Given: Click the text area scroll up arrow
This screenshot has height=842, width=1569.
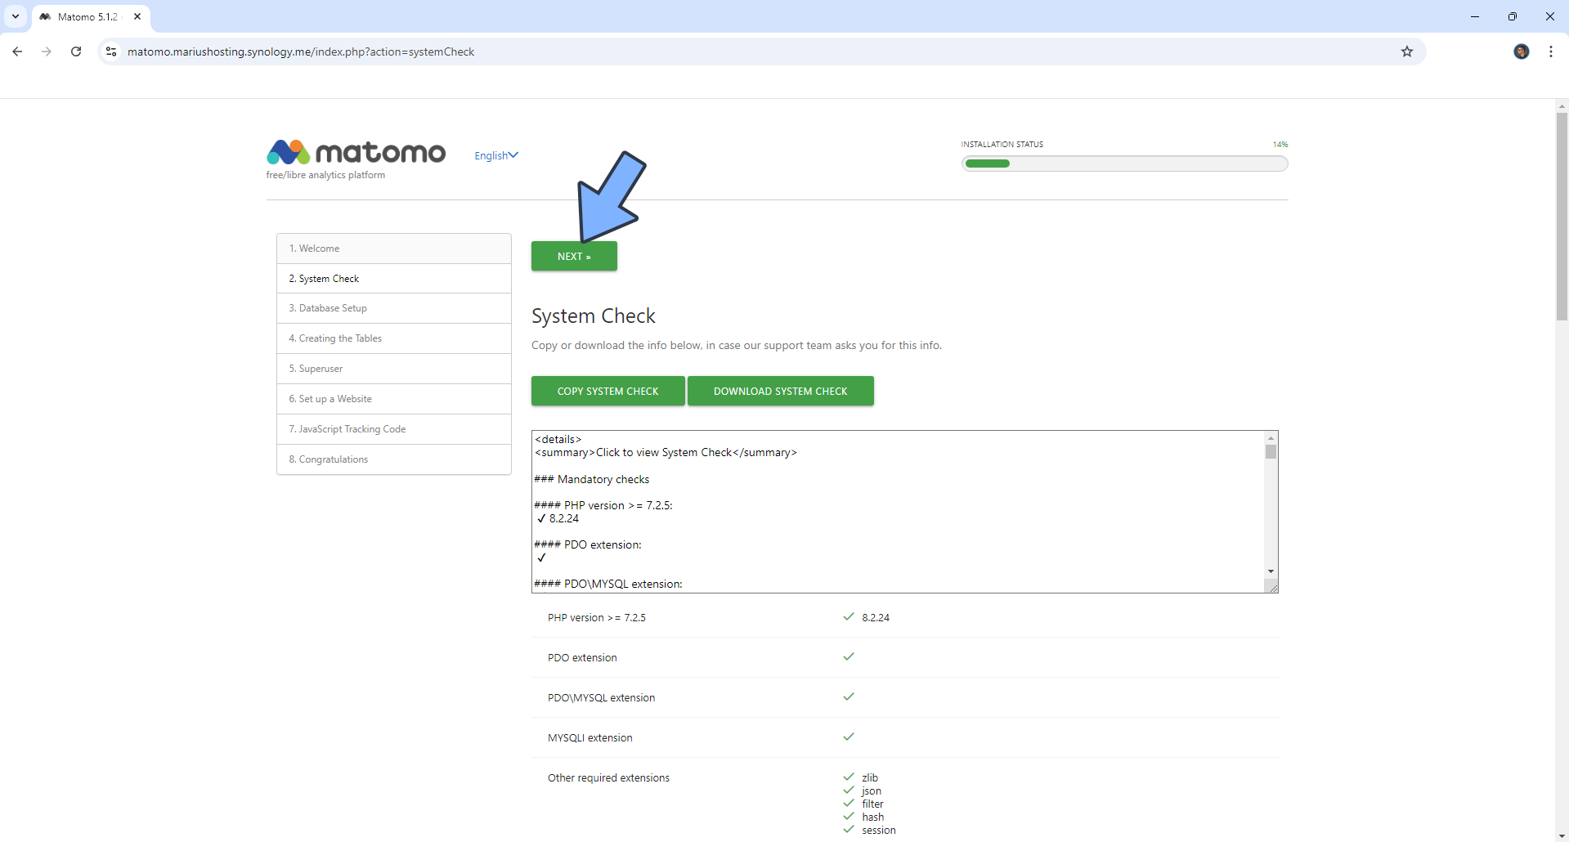Looking at the screenshot, I should click(x=1271, y=438).
